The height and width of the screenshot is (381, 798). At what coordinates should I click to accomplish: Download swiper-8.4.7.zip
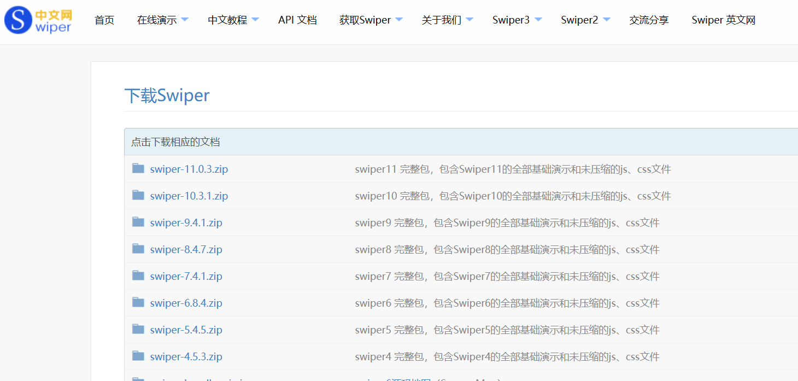click(x=186, y=249)
